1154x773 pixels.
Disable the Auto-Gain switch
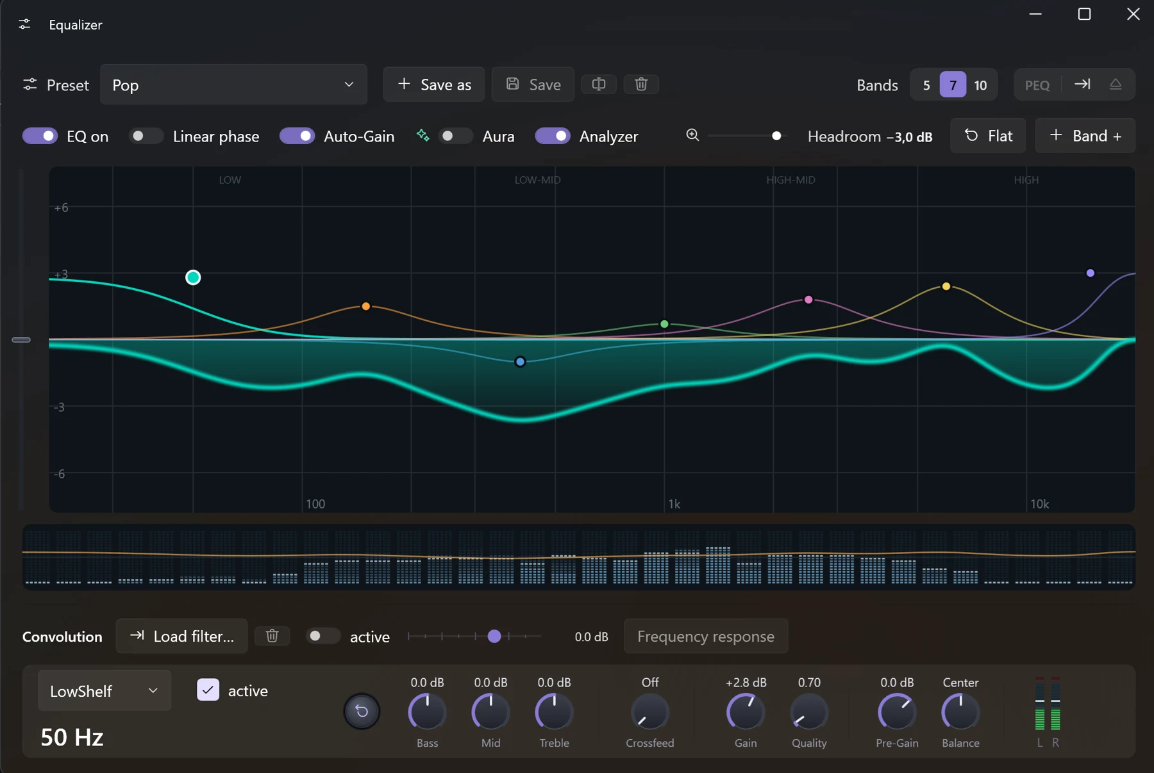click(x=297, y=136)
